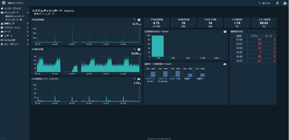The image size is (289, 140).
Task: Click the magnifier icon on CPU使用率 chart
Action: (135, 79)
